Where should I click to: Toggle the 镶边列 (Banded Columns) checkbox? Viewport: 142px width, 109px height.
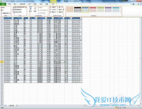click(58, 12)
